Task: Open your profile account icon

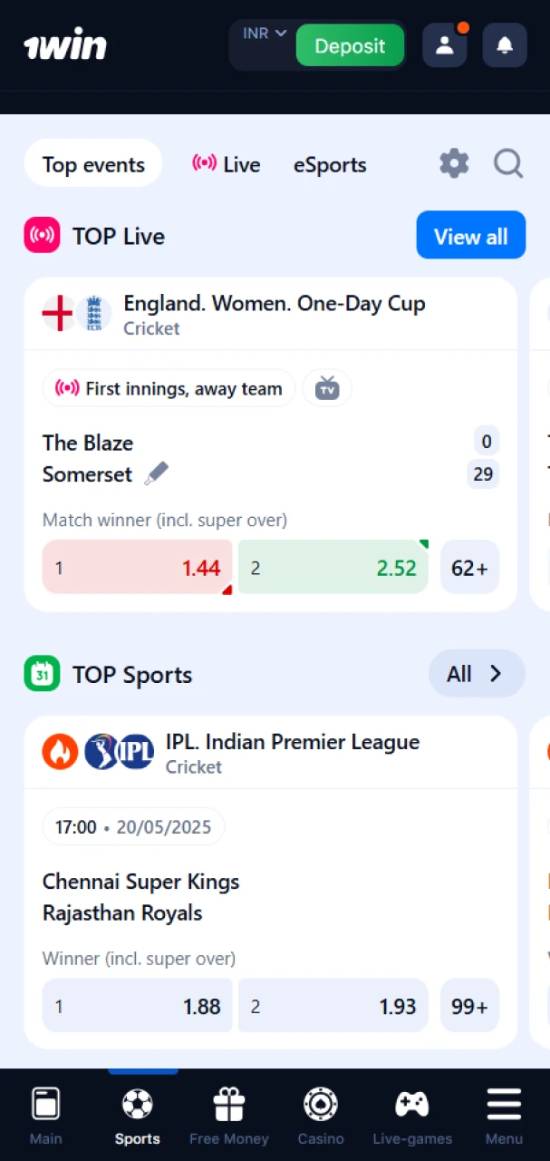Action: coord(445,44)
